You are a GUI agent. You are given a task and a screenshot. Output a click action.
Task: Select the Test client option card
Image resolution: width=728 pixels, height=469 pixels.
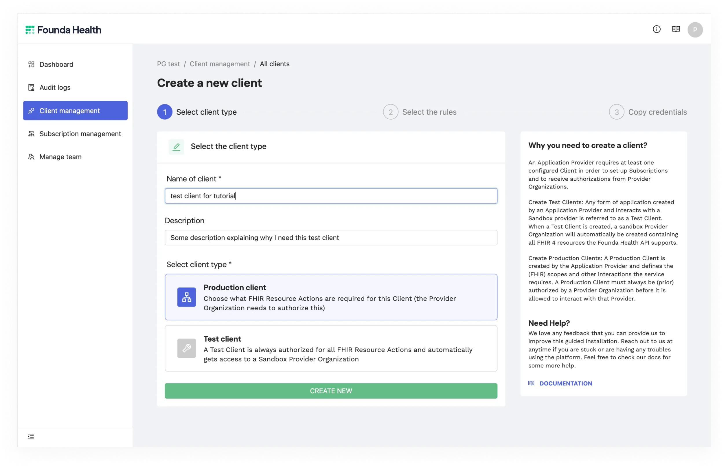331,348
